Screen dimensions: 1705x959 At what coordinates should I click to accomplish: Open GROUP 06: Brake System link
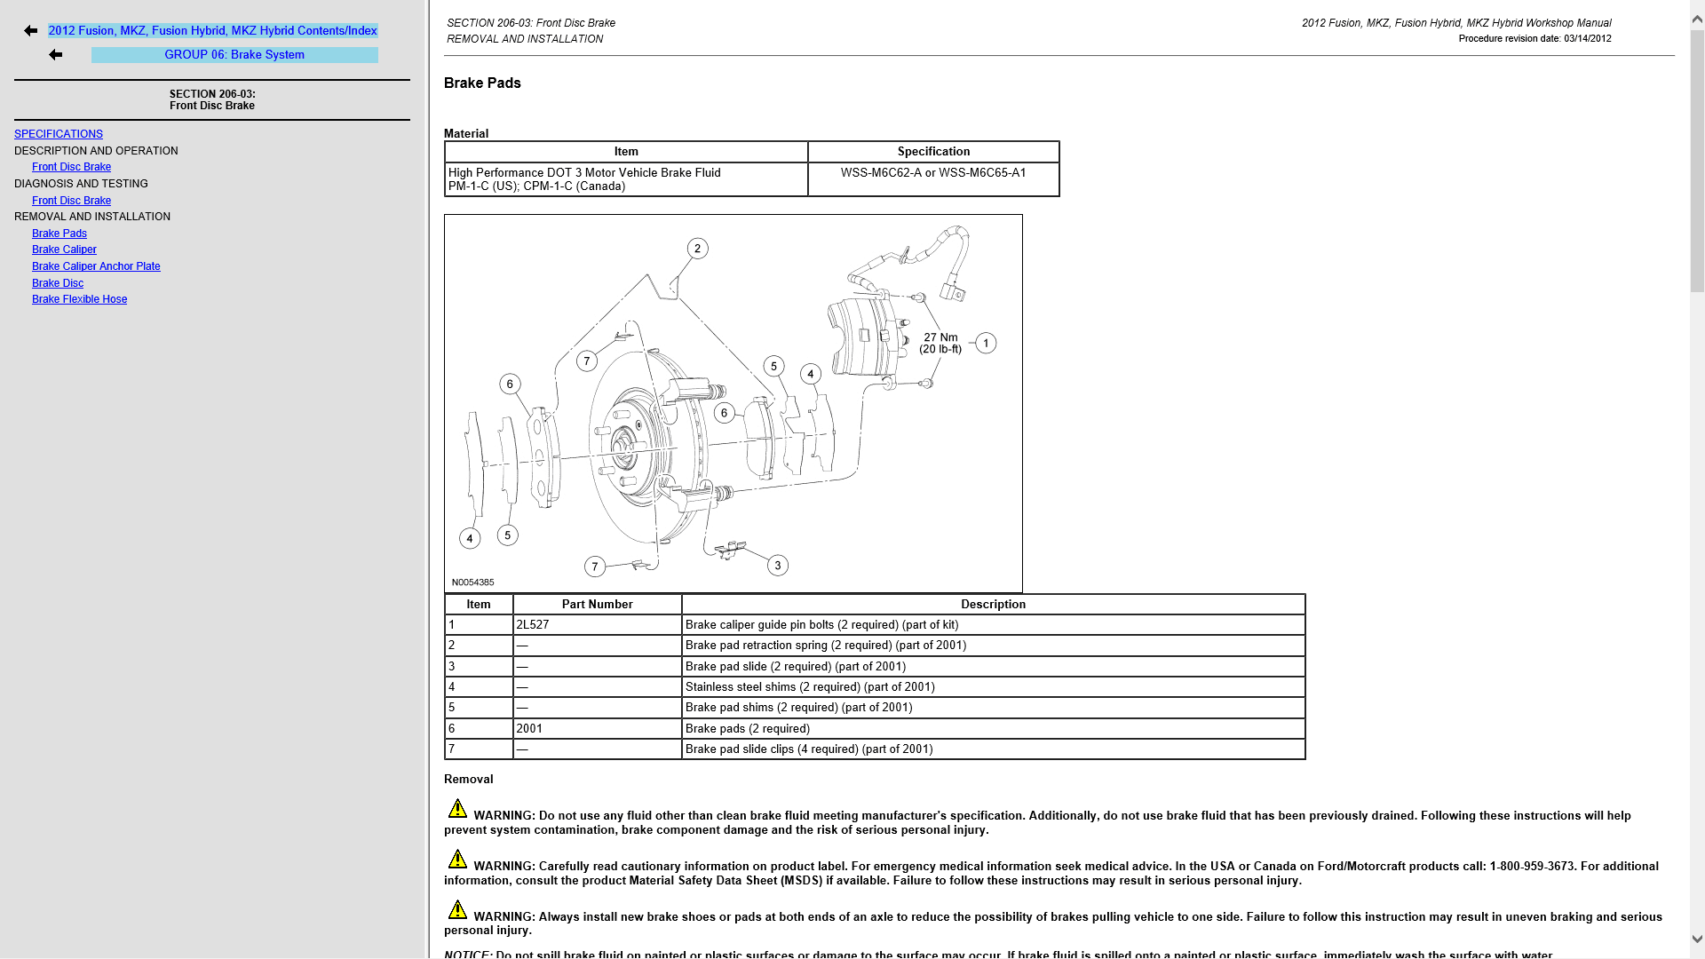(x=234, y=55)
